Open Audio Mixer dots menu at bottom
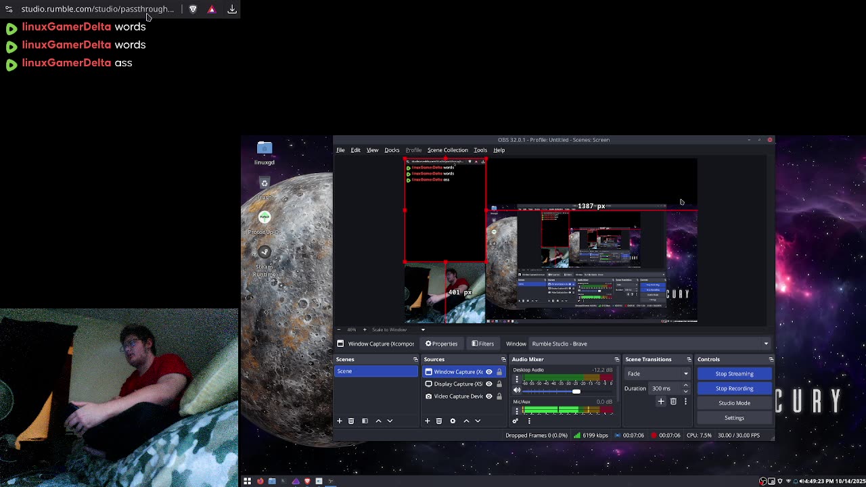This screenshot has width=866, height=487. (x=529, y=421)
